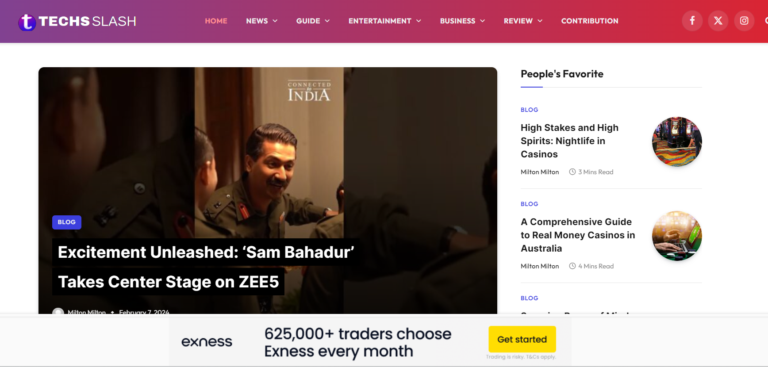Image resolution: width=768 pixels, height=367 pixels.
Task: Open the Review dropdown menu
Action: click(x=523, y=21)
